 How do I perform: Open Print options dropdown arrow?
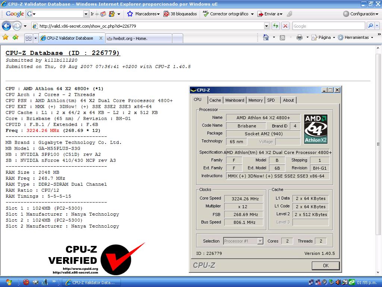[x=307, y=37]
